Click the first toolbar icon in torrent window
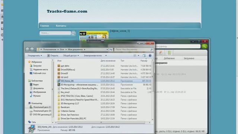Viewport: 238px width, 134px height. click(x=160, y=53)
